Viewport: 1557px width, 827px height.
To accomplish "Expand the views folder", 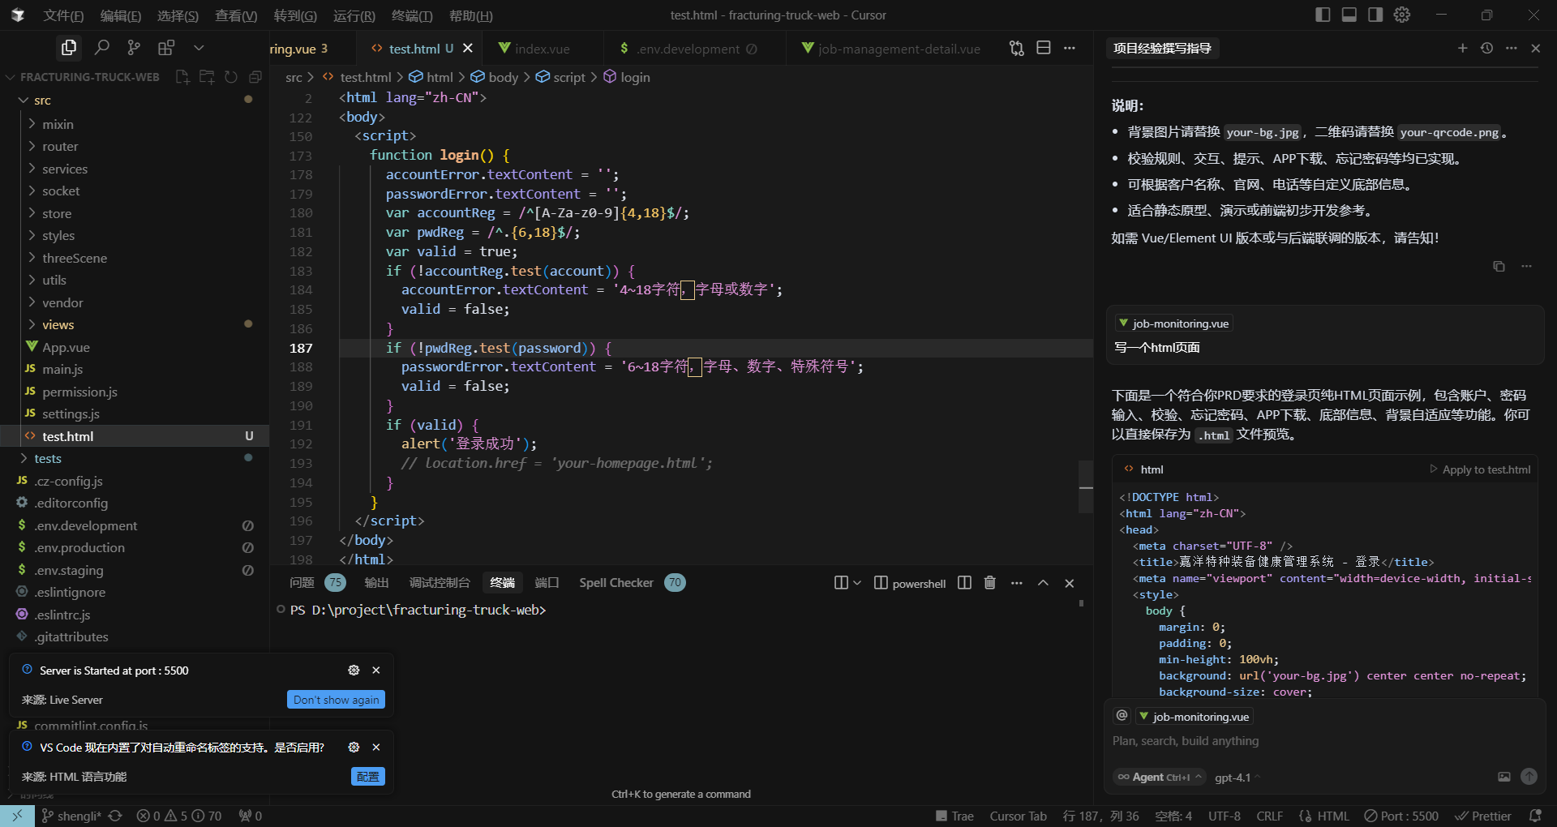I will pos(57,324).
